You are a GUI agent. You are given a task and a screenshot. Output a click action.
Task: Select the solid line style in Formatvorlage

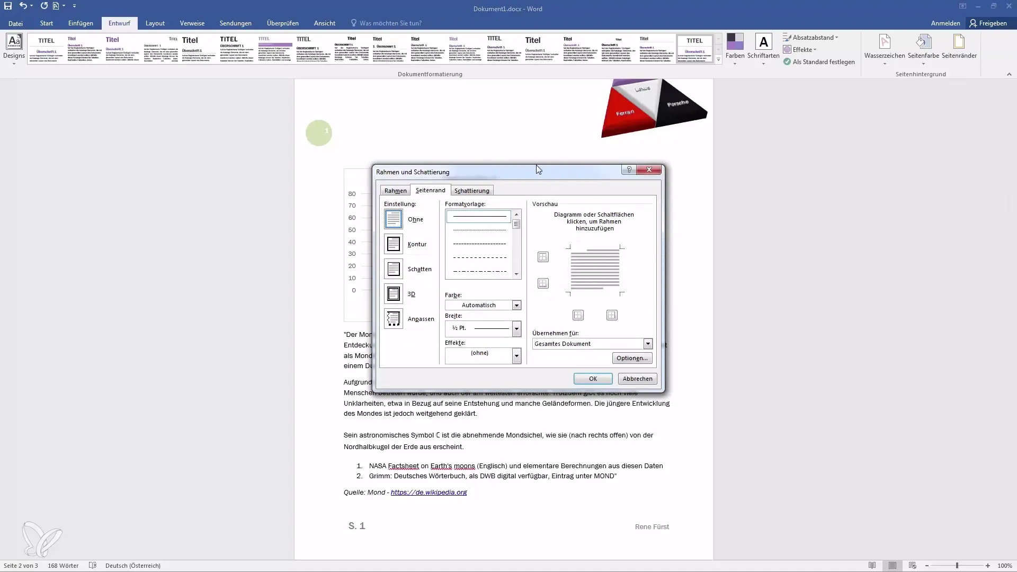pos(479,216)
